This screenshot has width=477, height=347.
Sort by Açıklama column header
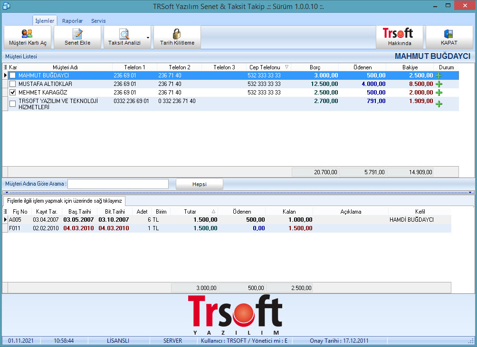coord(351,212)
